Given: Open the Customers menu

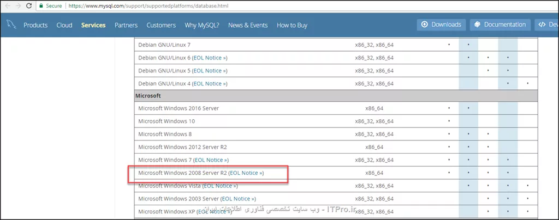Looking at the screenshot, I should click(161, 25).
